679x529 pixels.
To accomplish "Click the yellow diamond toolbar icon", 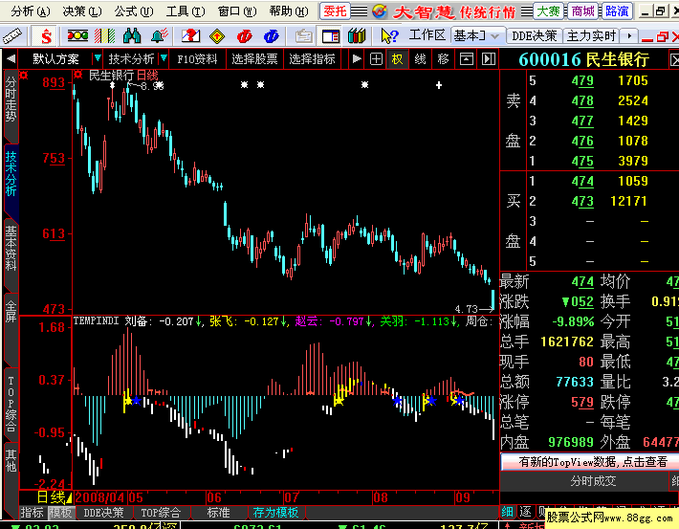I will coord(217,36).
